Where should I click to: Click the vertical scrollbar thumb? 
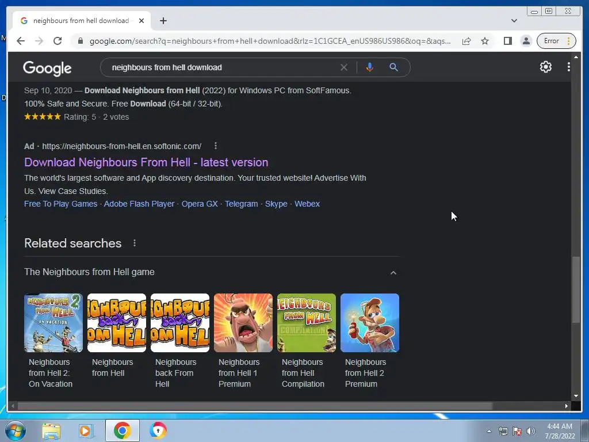click(576, 289)
